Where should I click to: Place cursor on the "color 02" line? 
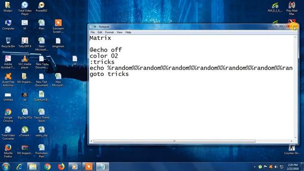click(104, 56)
